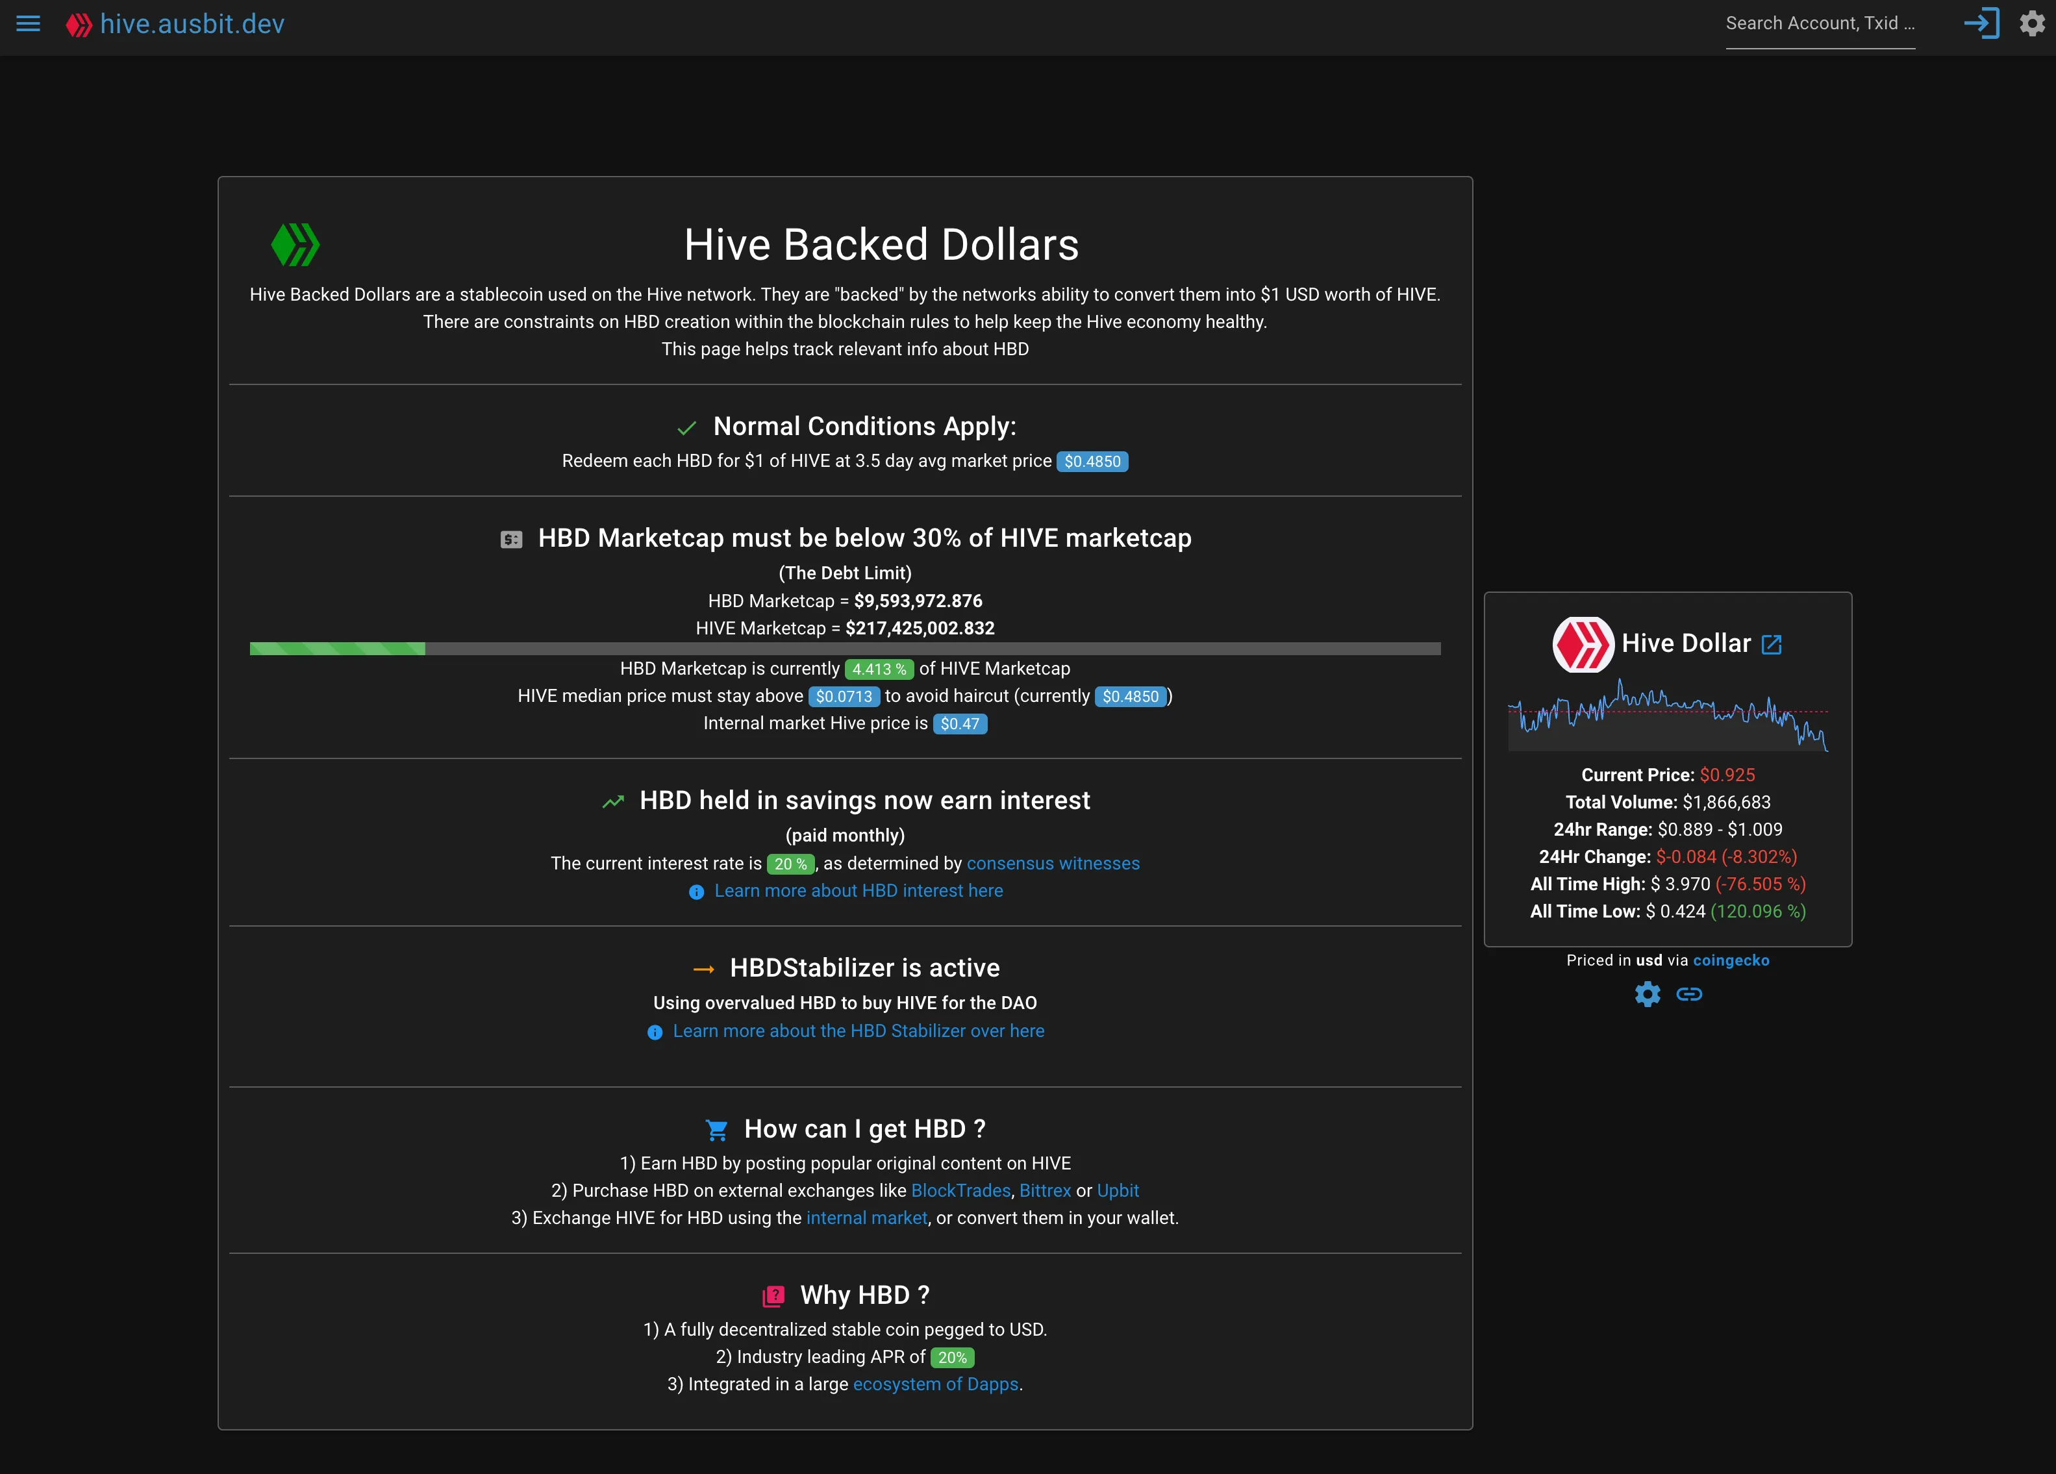This screenshot has width=2056, height=1474.
Task: Click the 24Hr Change -8.302% value
Action: (x=1726, y=856)
